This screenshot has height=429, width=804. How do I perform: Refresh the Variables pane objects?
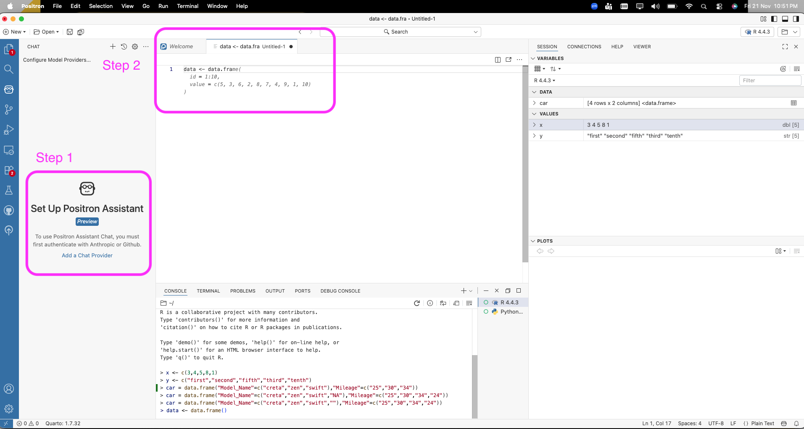783,69
